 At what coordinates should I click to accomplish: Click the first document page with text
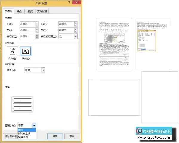(114, 44)
